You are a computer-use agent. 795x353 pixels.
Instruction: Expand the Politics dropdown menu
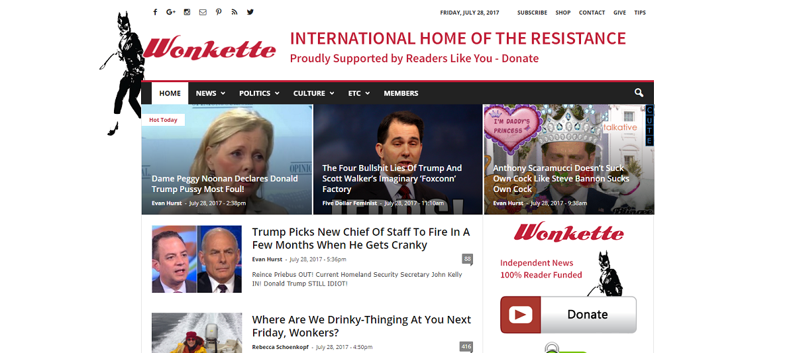tap(259, 93)
